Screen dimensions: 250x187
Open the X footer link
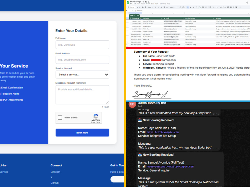tap(51, 177)
